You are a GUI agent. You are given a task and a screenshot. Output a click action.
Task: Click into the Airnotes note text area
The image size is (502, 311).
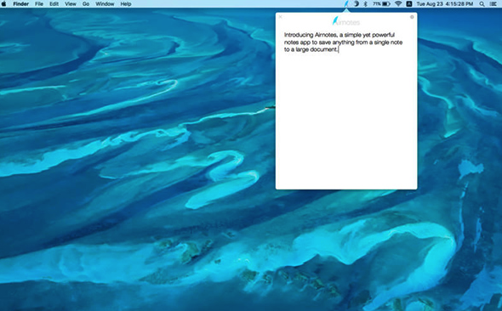(346, 109)
